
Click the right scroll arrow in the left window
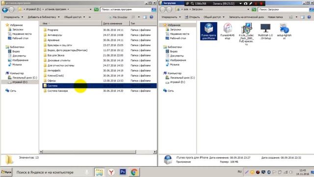155,152
